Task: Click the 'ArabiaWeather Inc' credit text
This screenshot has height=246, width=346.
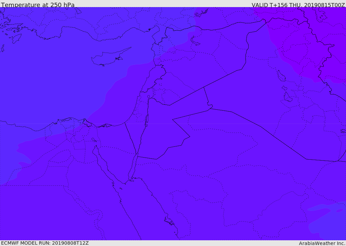Action: tap(322, 243)
